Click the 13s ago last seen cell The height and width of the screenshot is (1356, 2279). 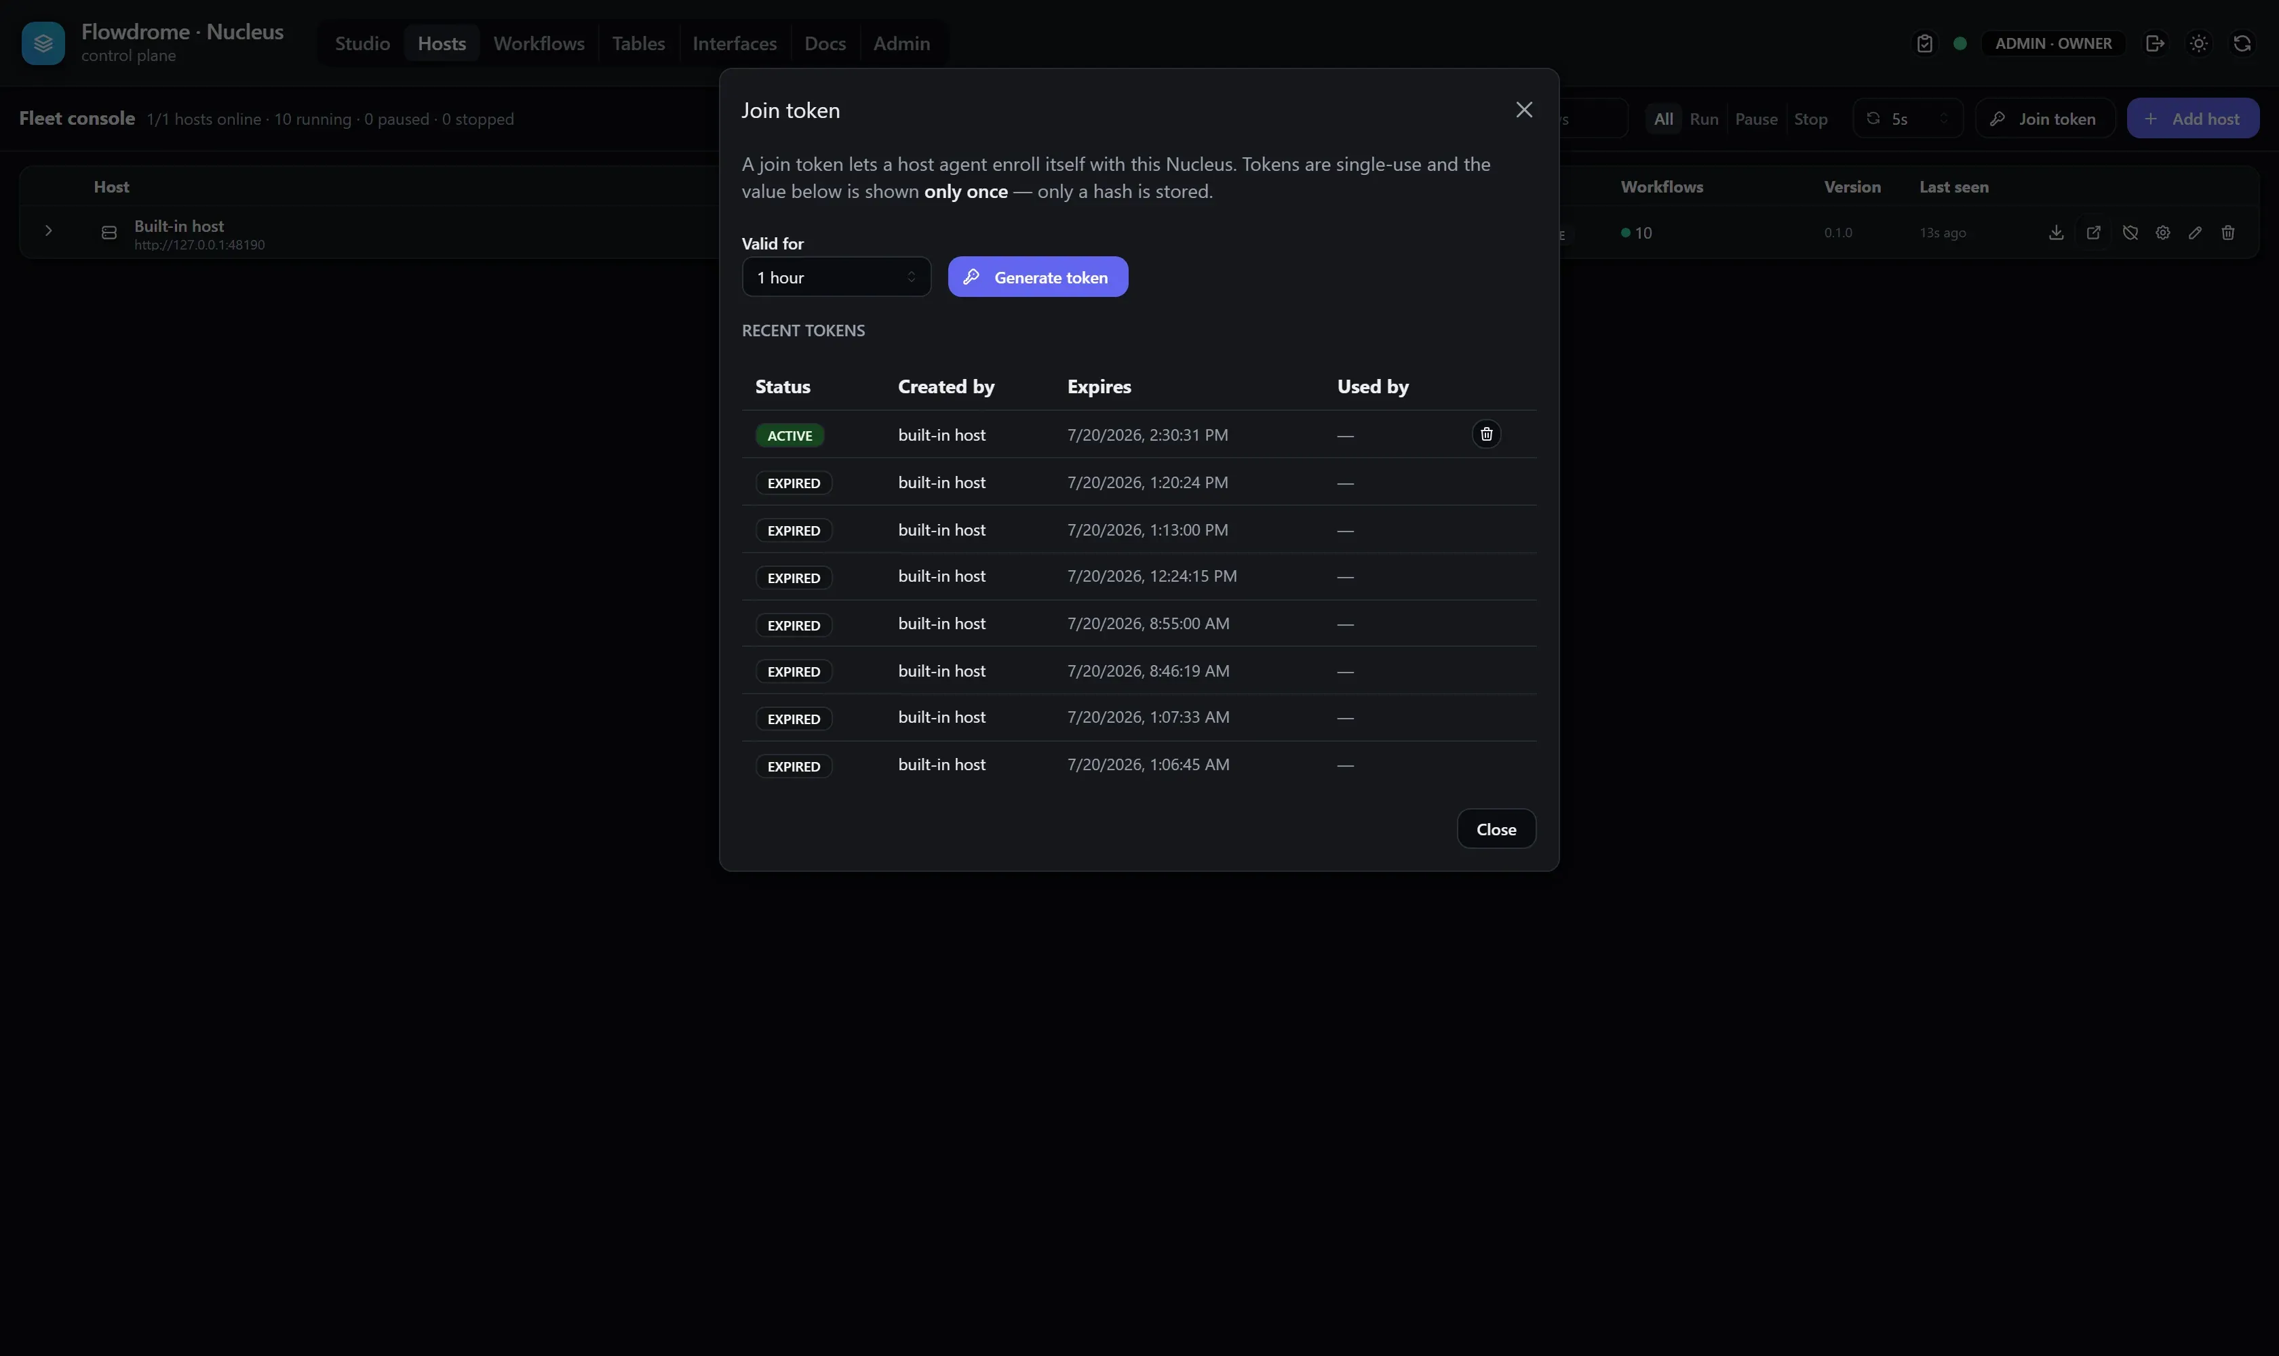(x=1943, y=233)
